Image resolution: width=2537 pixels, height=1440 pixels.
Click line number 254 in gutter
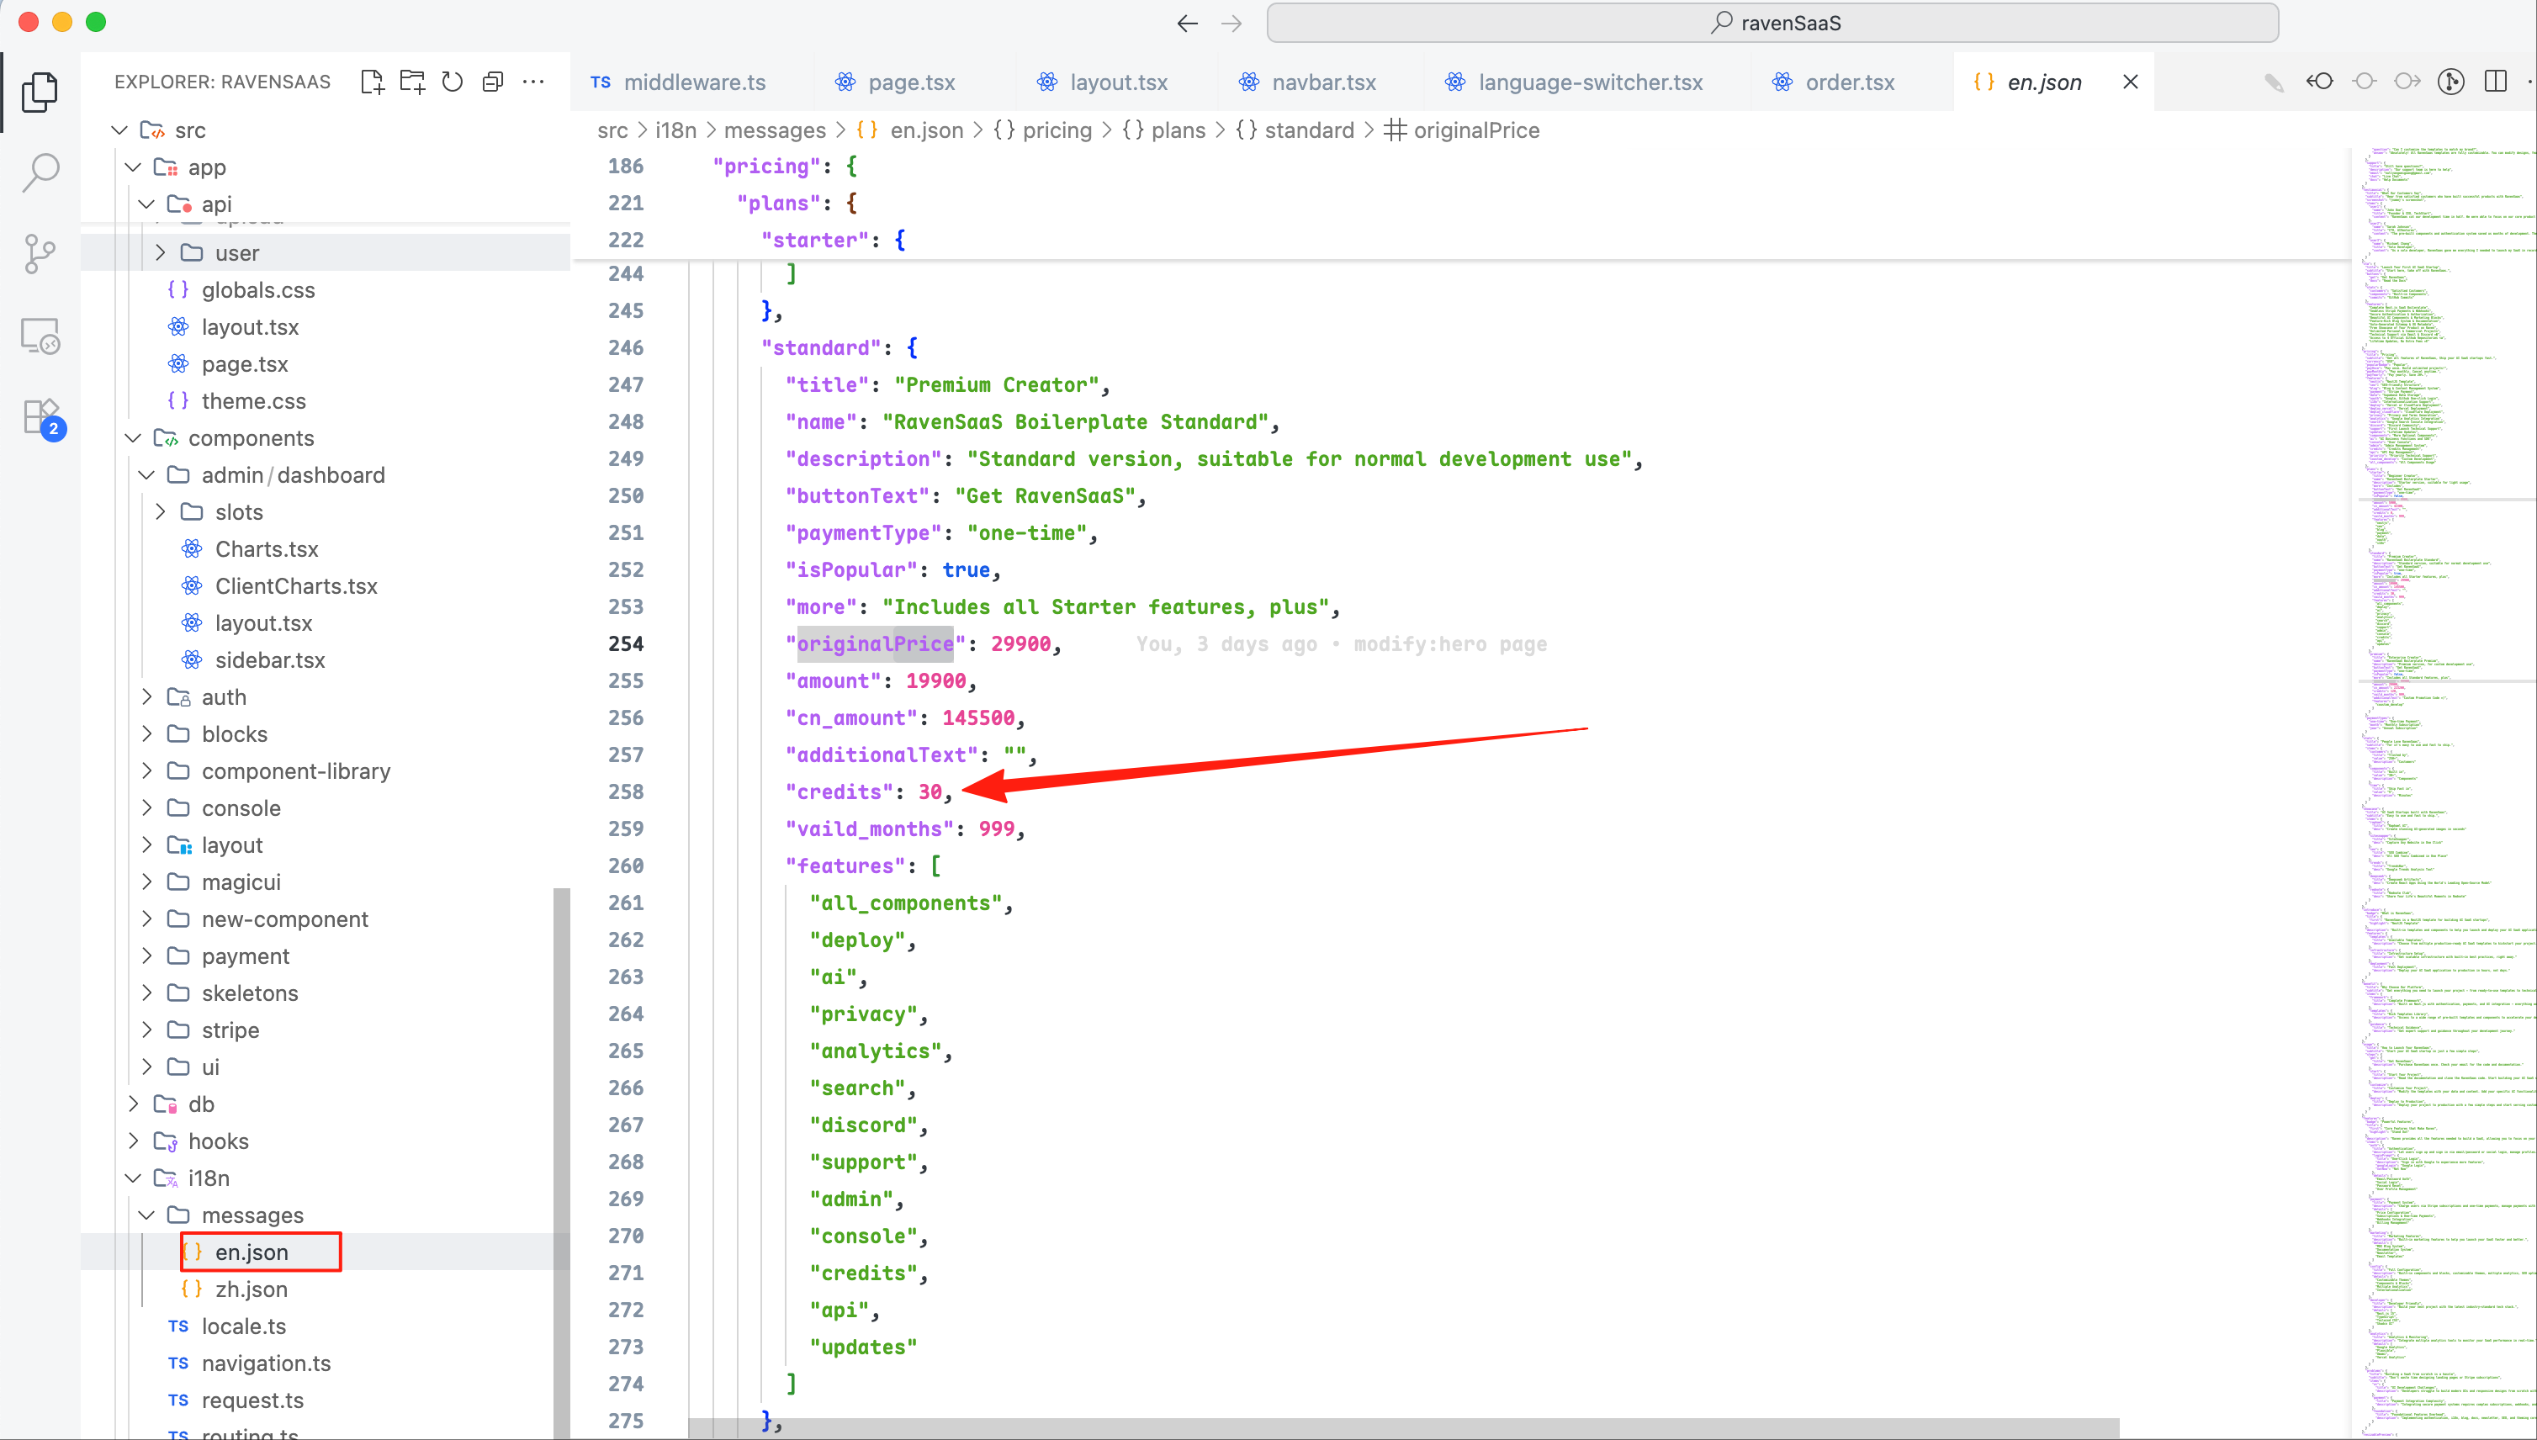click(625, 643)
